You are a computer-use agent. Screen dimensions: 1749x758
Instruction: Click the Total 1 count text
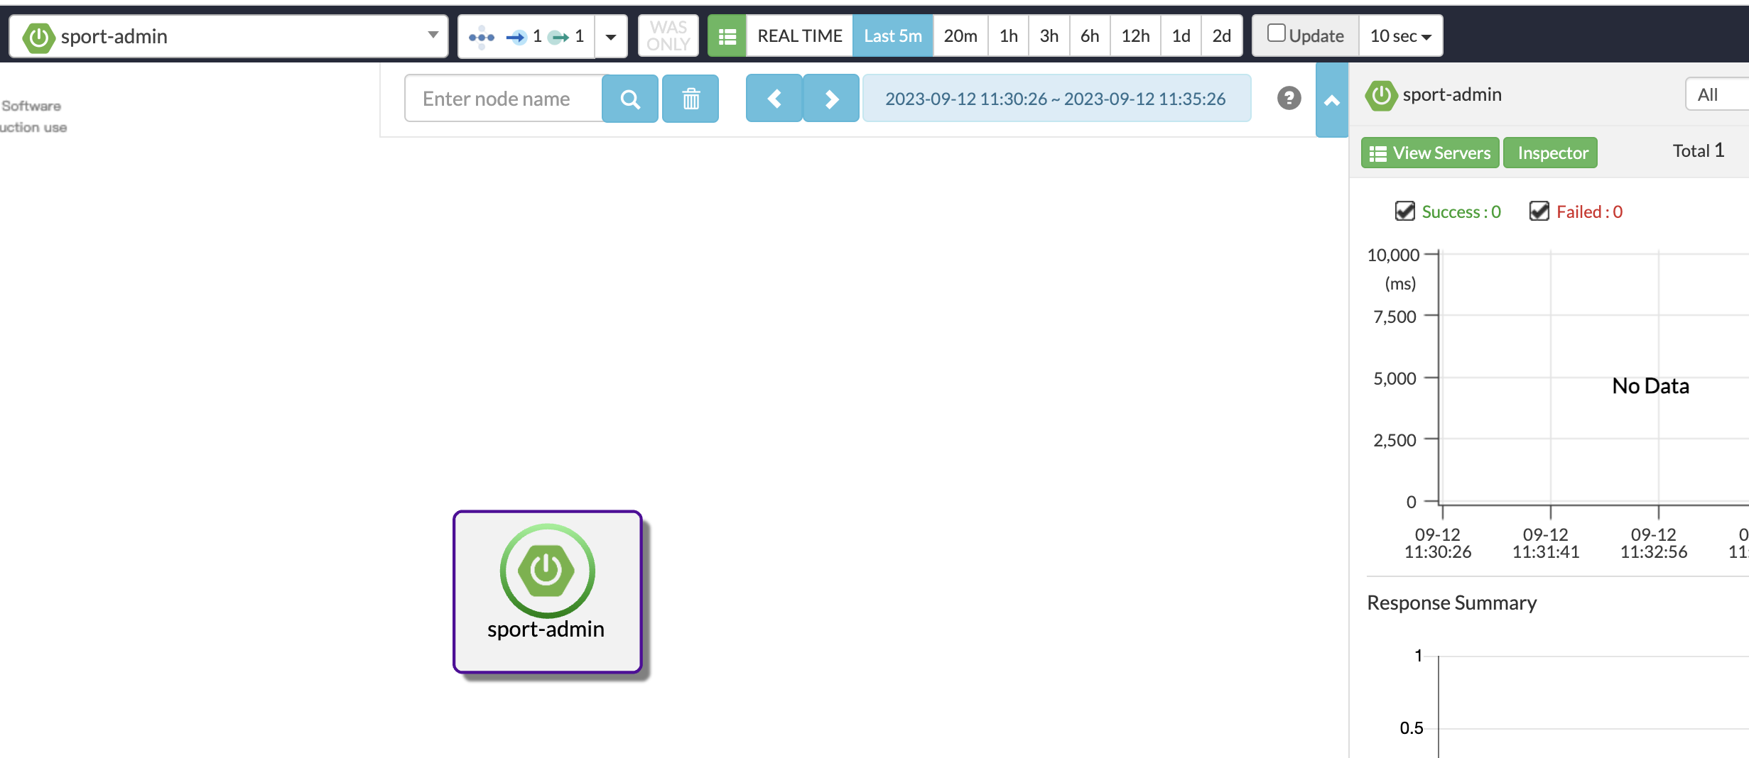[x=1698, y=150]
